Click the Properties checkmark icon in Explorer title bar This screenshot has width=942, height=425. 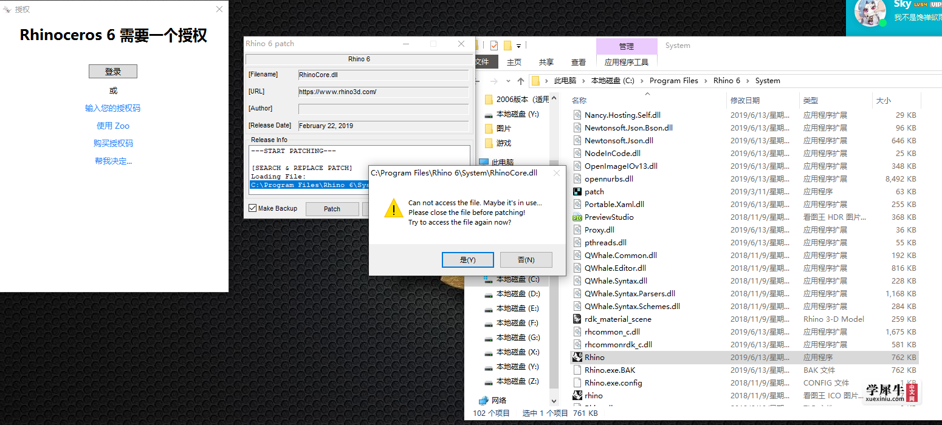tap(493, 46)
